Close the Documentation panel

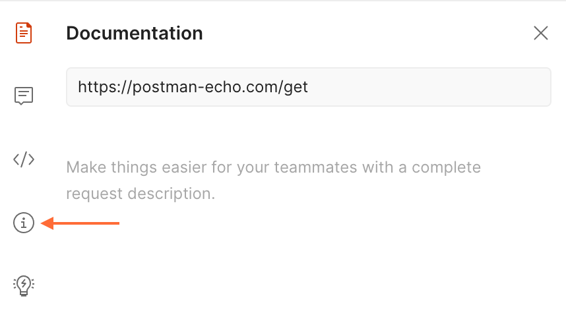(x=541, y=33)
